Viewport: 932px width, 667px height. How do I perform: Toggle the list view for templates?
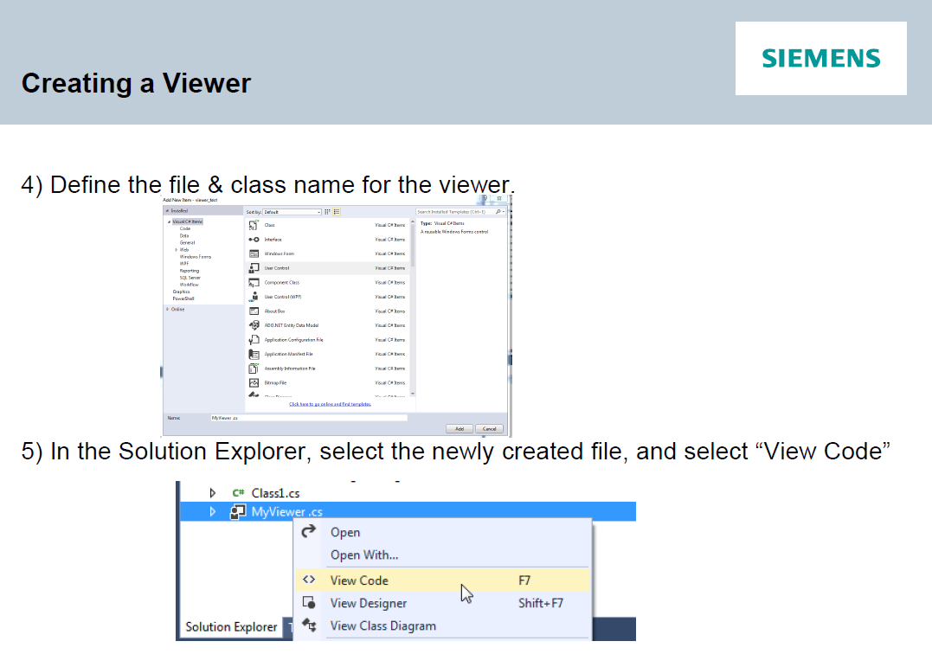click(337, 212)
